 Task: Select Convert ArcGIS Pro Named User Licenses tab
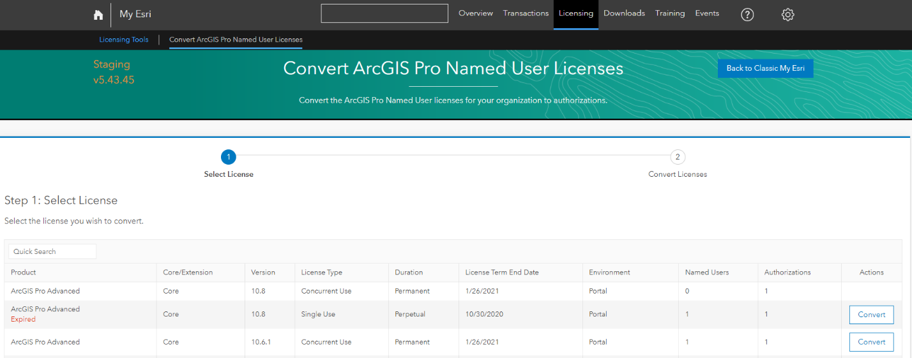tap(236, 40)
